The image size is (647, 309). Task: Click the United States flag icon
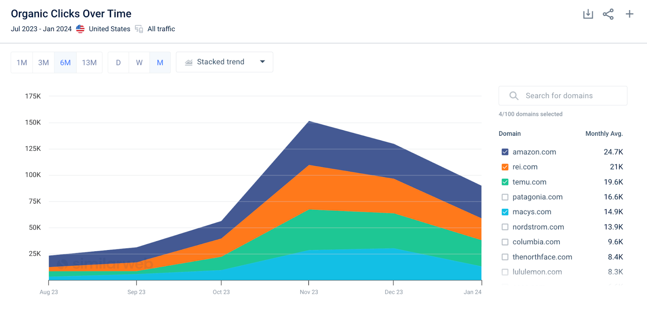(80, 29)
